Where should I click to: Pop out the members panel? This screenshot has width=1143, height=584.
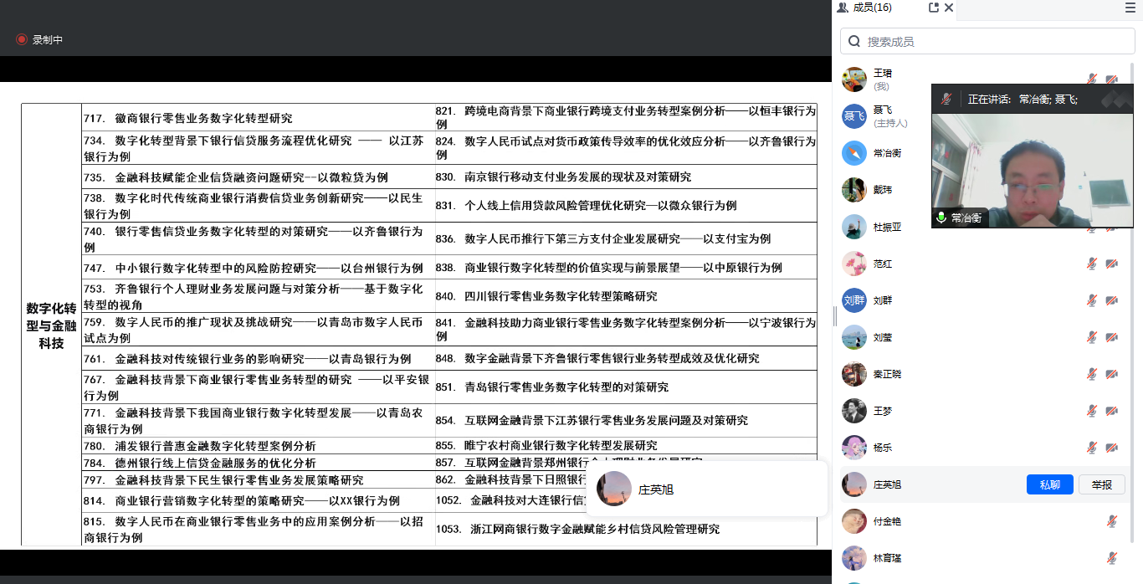click(934, 8)
